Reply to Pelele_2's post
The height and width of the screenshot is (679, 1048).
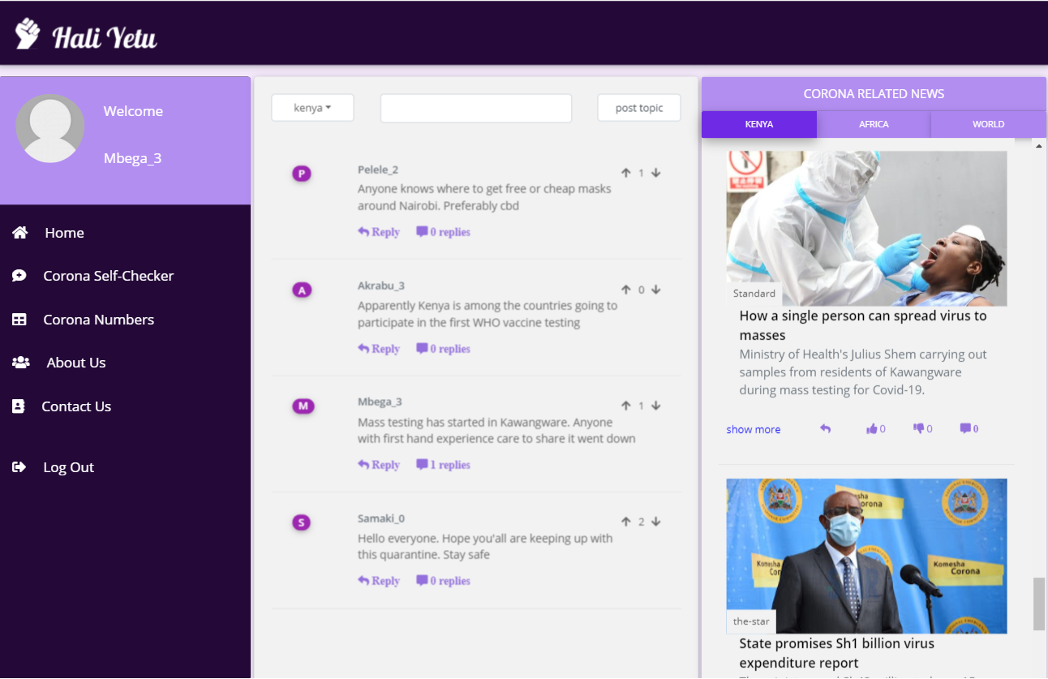tap(379, 232)
